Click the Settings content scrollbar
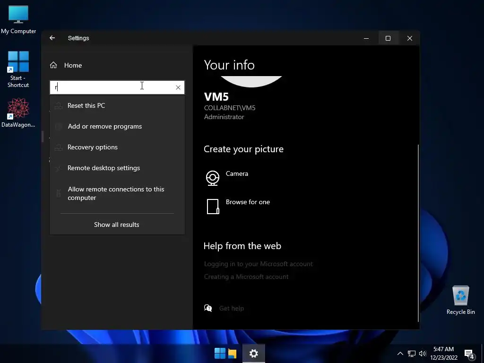Viewport: 484px width, 363px height. [x=418, y=233]
